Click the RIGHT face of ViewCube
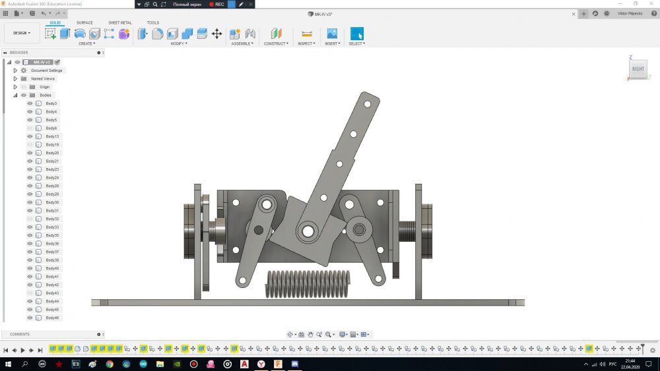Image resolution: width=660 pixels, height=371 pixels. pyautogui.click(x=638, y=69)
